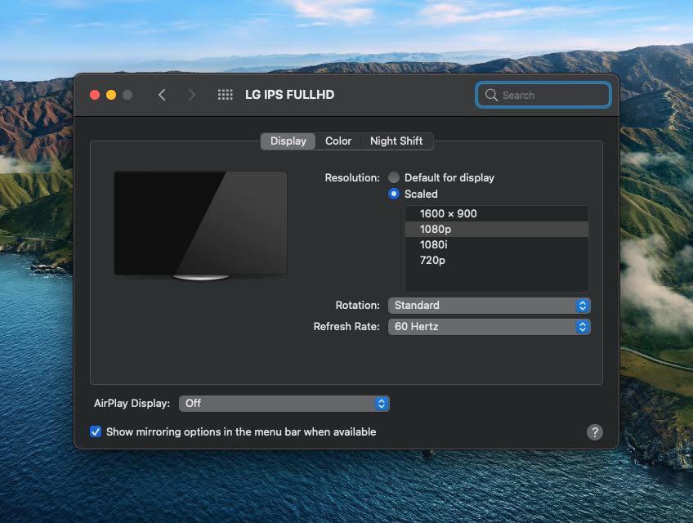Go back with the left chevron
Viewport: 693px width, 523px height.
pyautogui.click(x=162, y=95)
